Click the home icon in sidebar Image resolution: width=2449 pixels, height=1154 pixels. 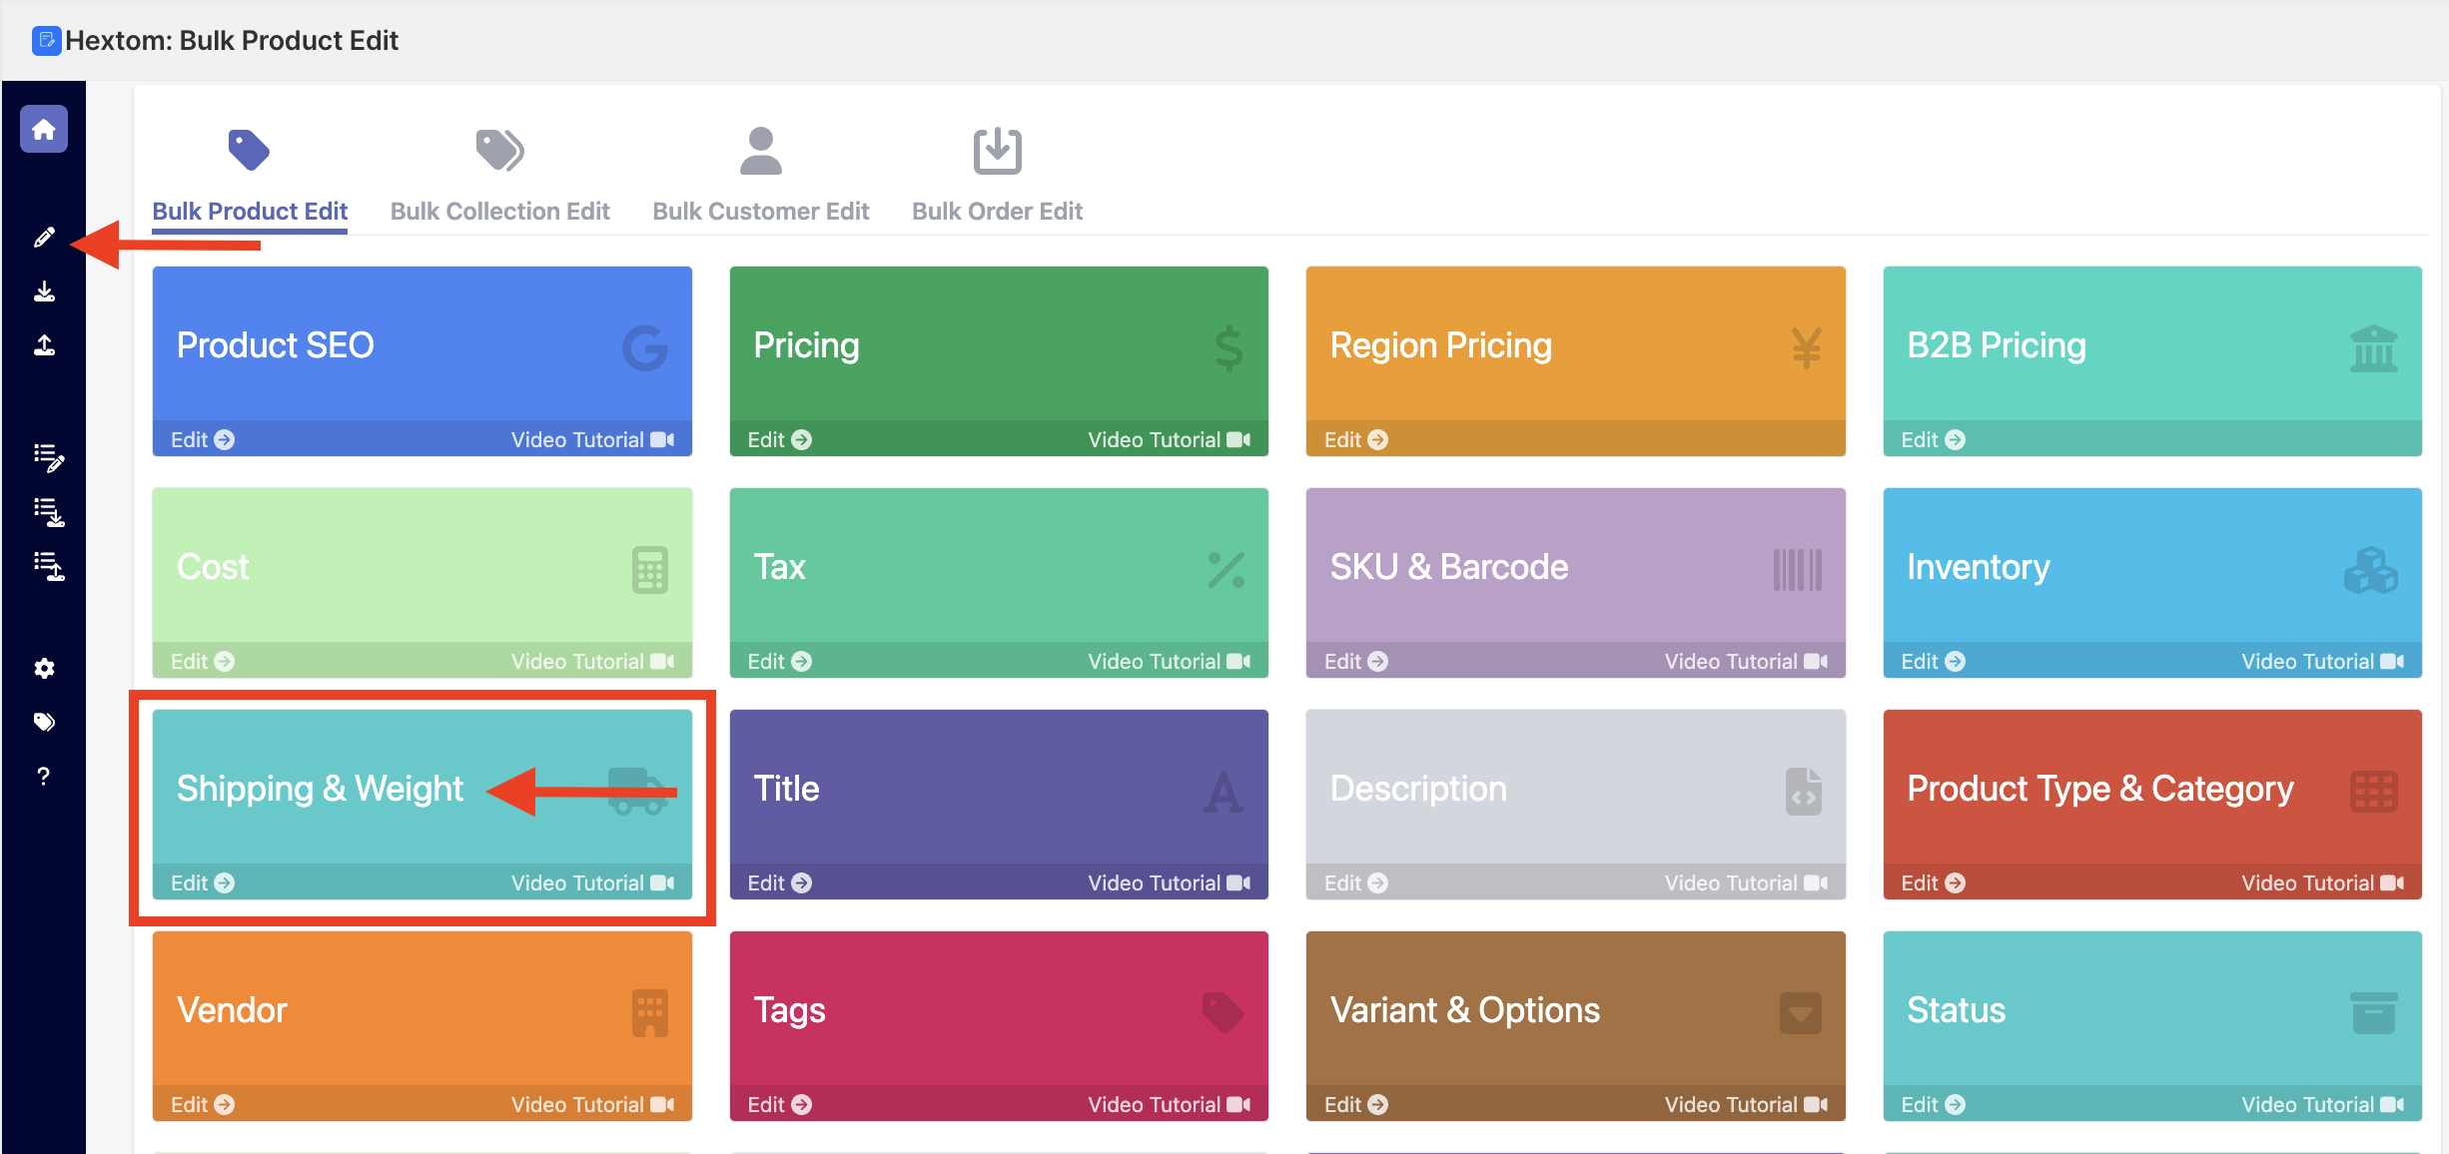click(x=44, y=130)
